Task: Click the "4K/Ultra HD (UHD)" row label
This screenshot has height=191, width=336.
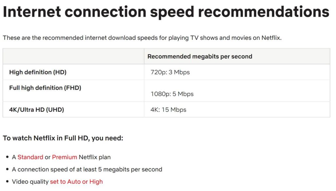Action: (36, 110)
